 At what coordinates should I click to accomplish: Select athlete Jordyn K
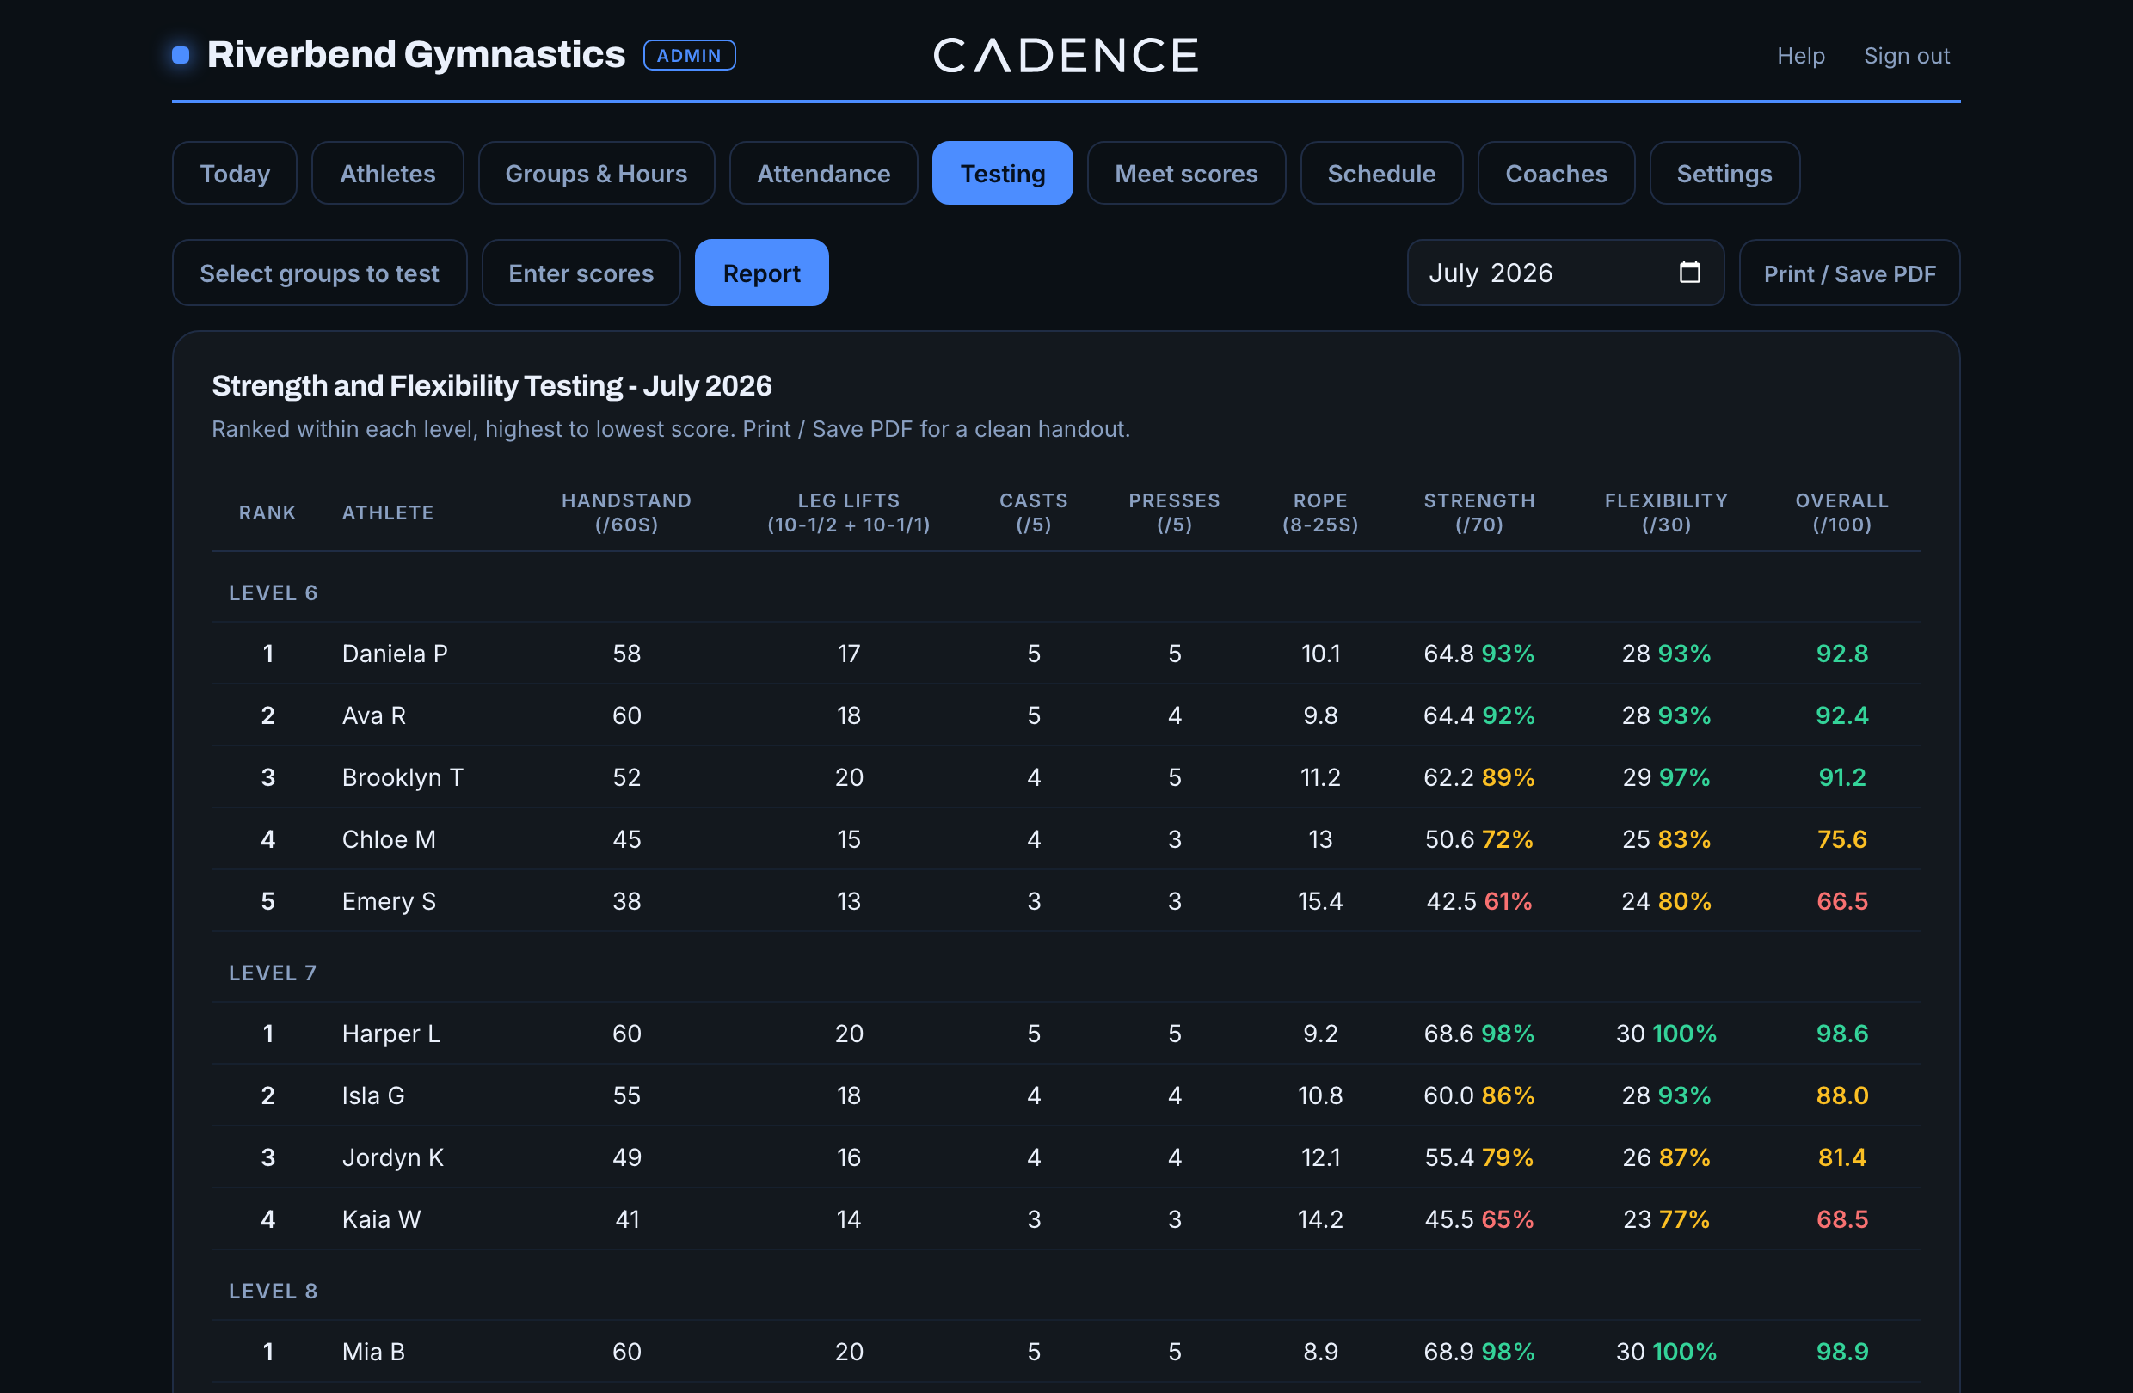pyautogui.click(x=392, y=1157)
